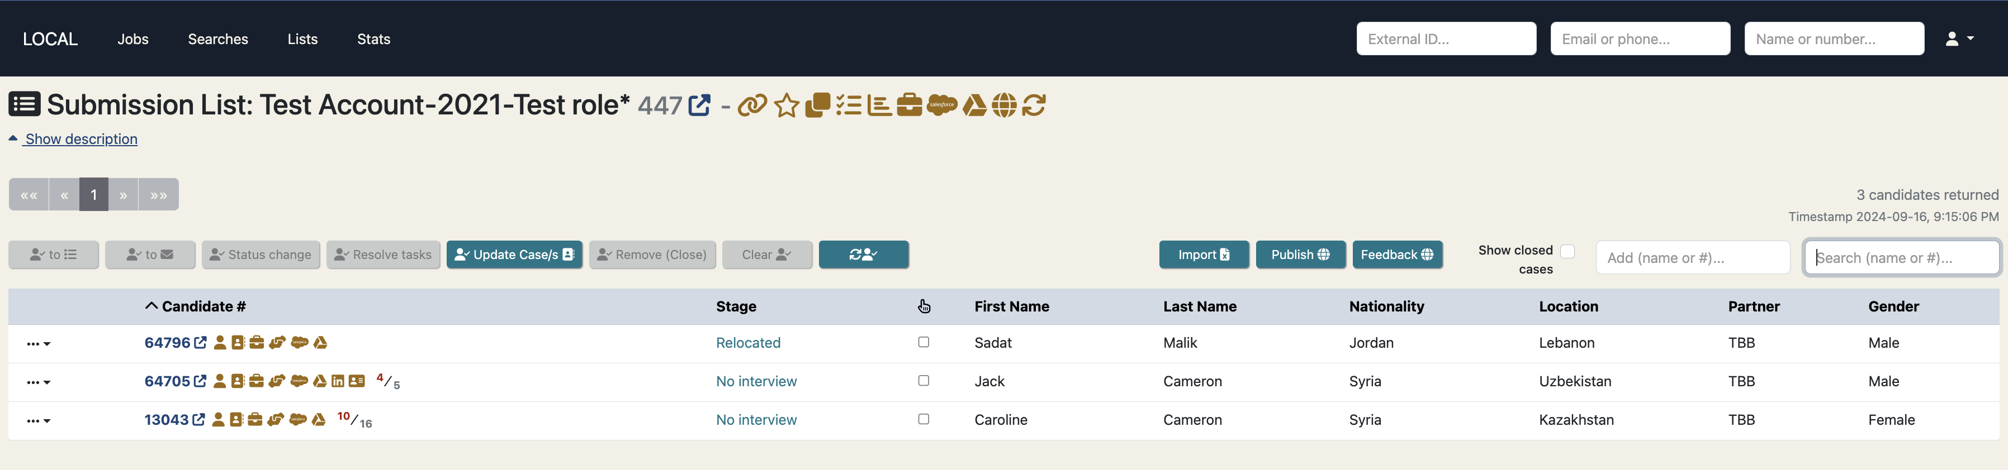Toggle the Candidate # sort caret

[x=151, y=305]
